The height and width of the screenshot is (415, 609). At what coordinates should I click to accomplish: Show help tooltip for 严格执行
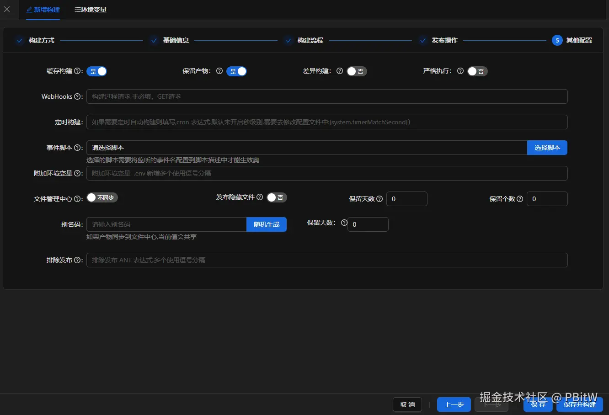point(460,71)
